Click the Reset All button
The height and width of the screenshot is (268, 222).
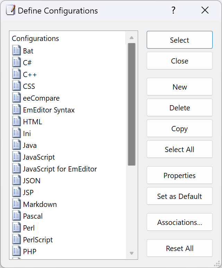pos(180,248)
